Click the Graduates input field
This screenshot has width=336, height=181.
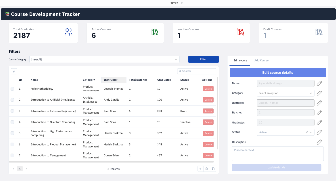(285, 123)
